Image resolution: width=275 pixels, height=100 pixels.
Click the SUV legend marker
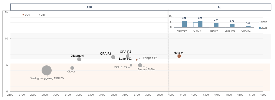coord(23,15)
